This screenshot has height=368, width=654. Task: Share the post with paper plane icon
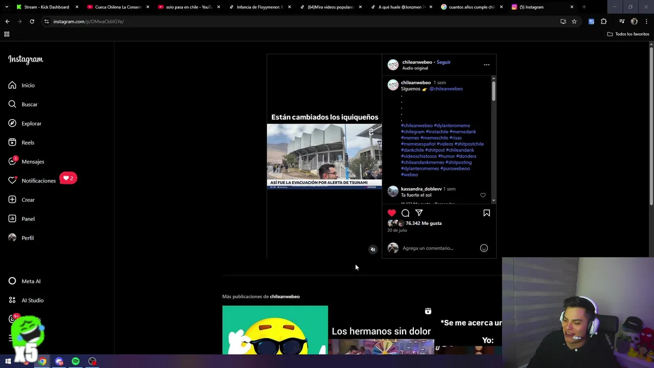click(419, 213)
